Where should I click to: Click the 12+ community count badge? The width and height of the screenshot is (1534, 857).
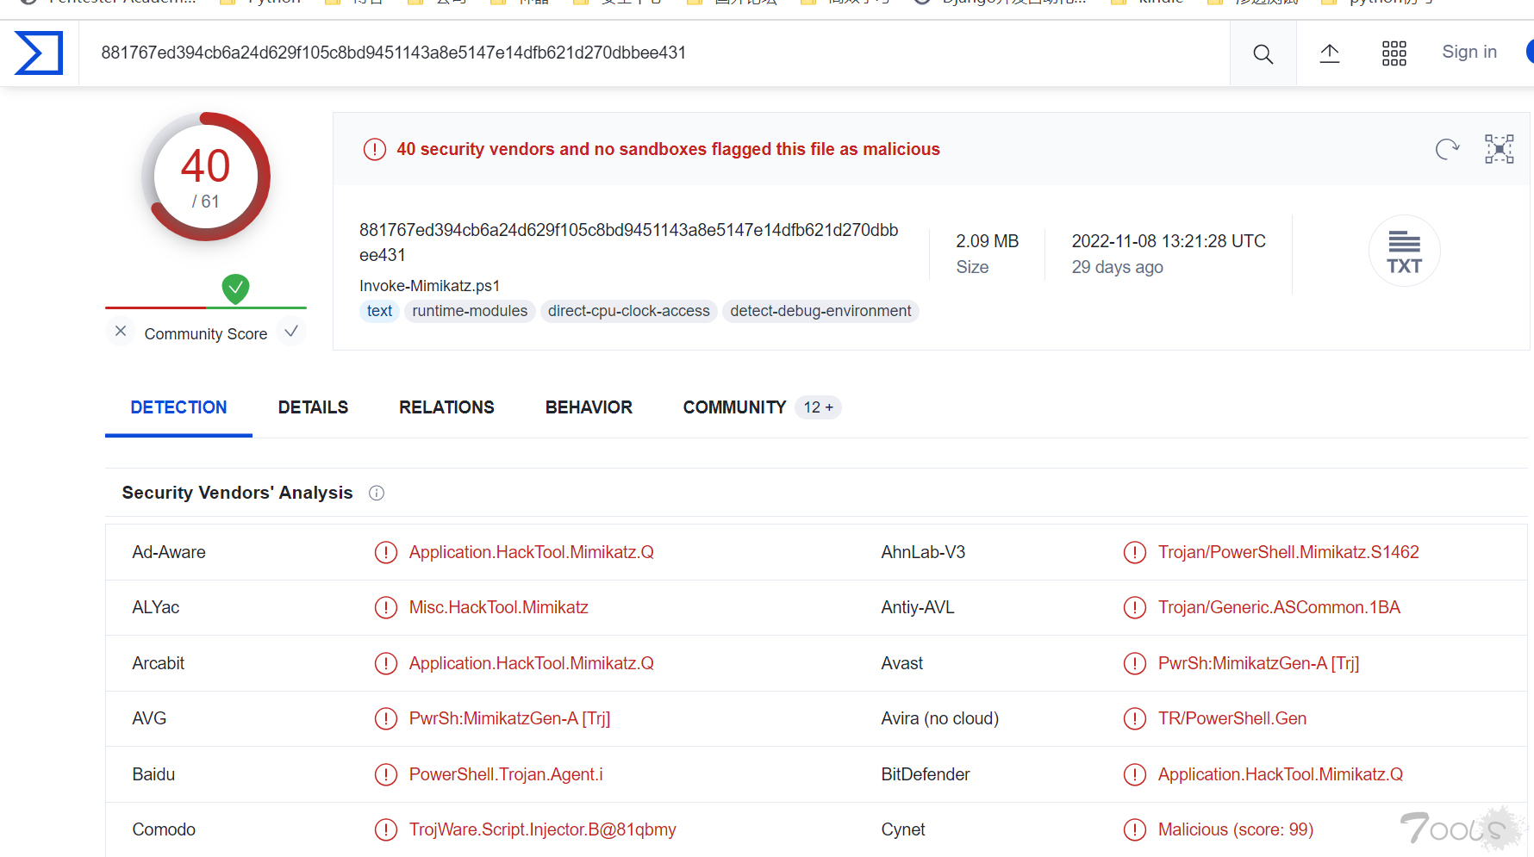(x=818, y=407)
